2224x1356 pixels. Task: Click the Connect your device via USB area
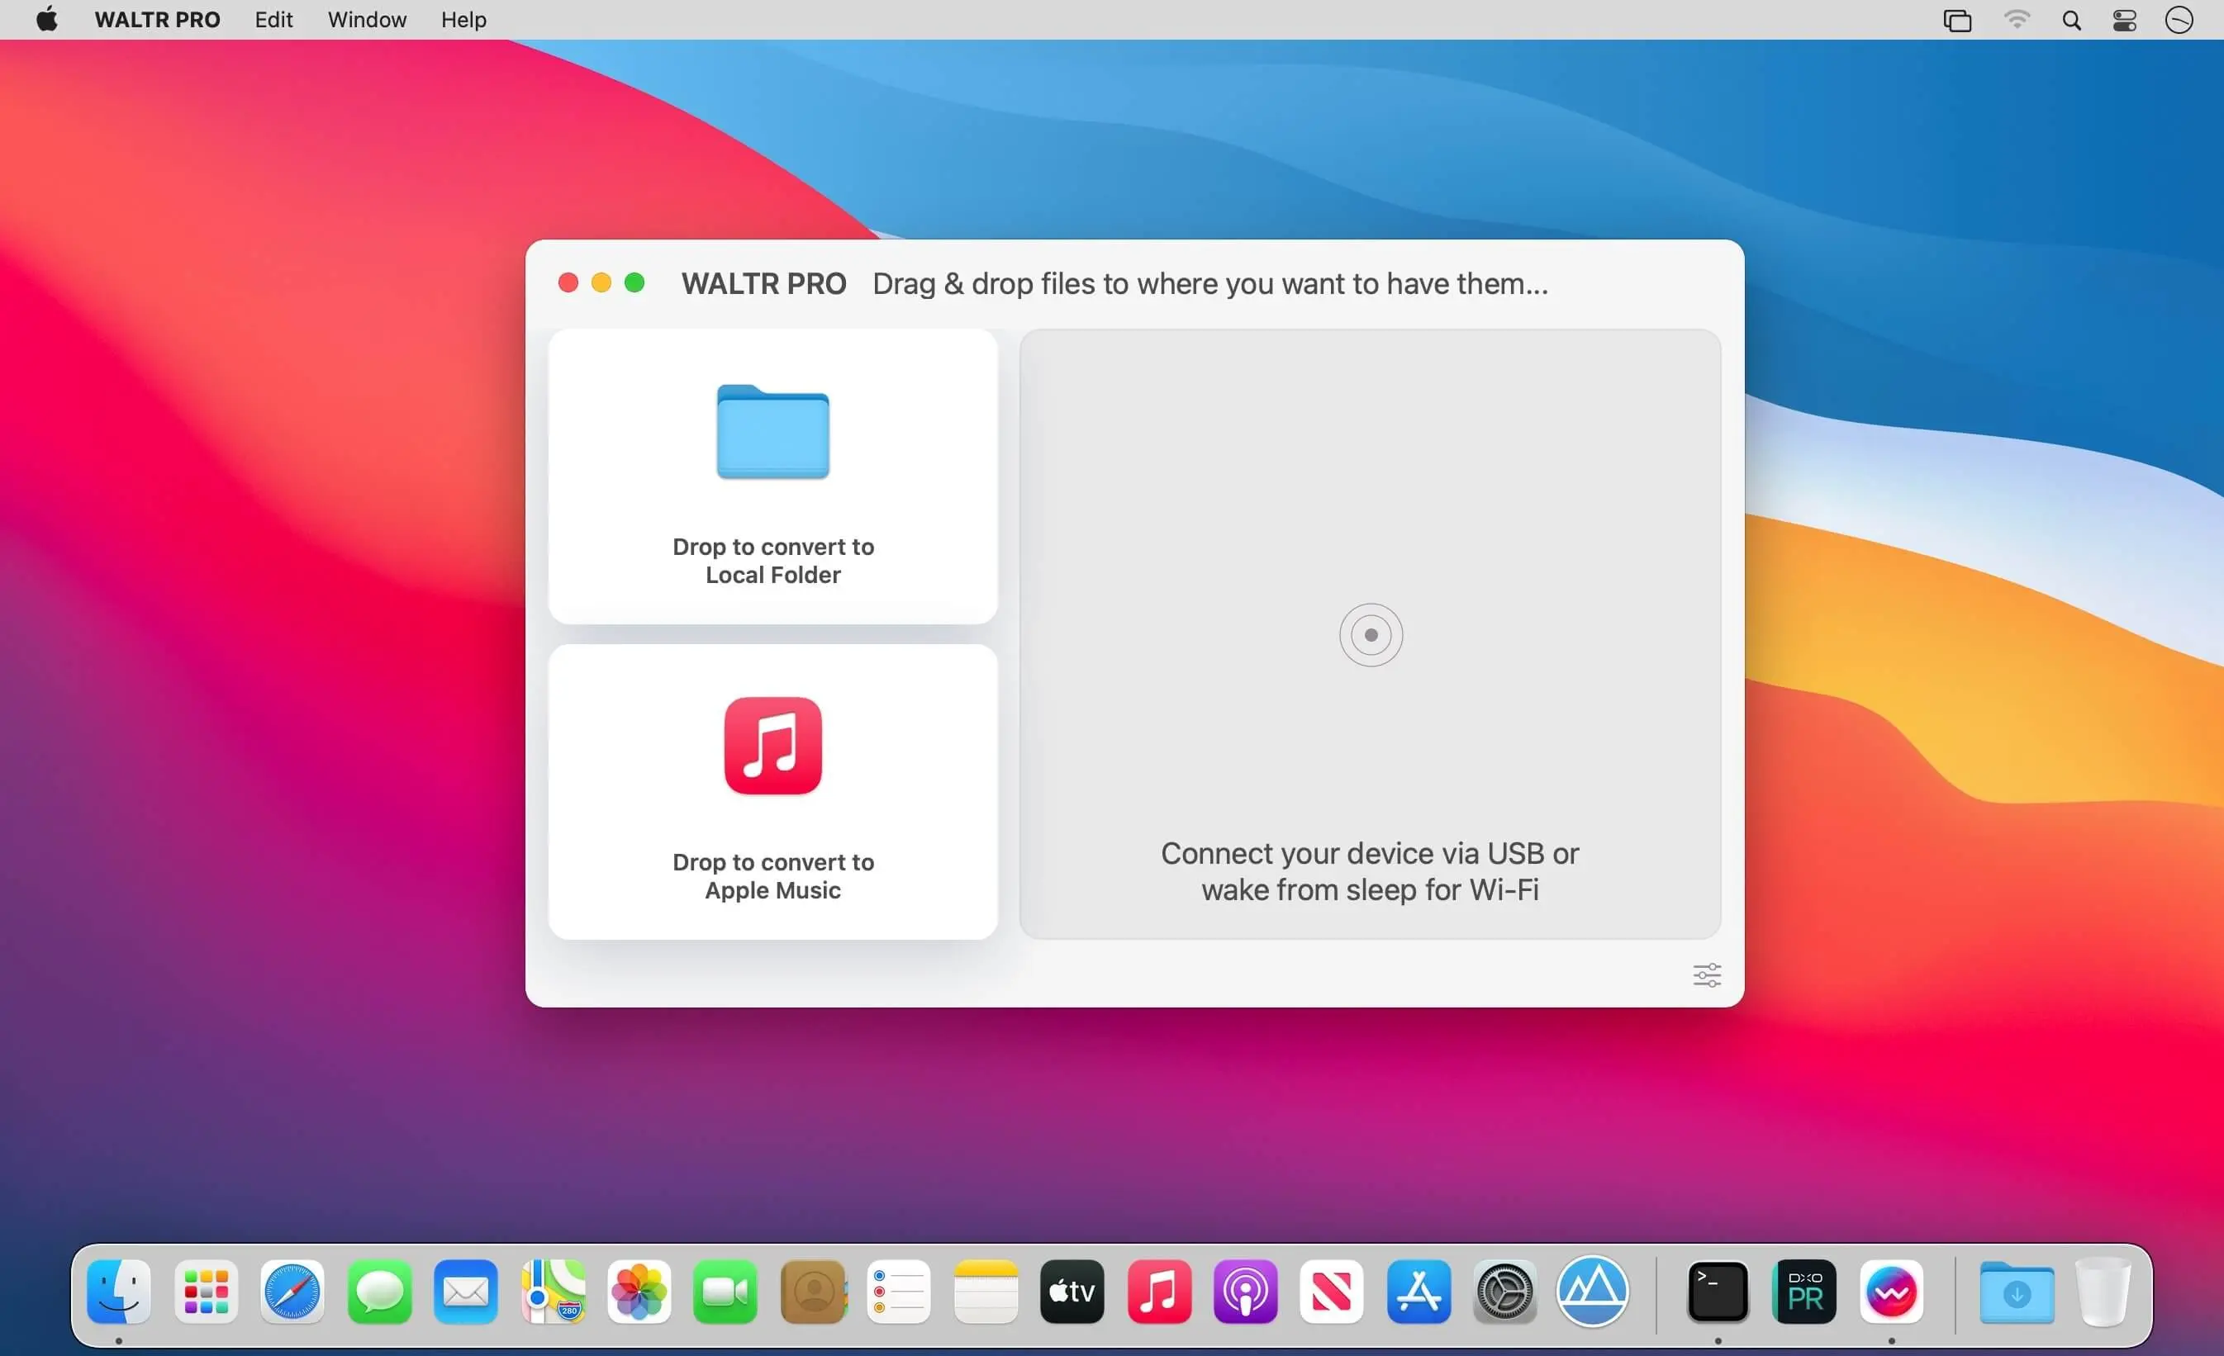click(1369, 870)
